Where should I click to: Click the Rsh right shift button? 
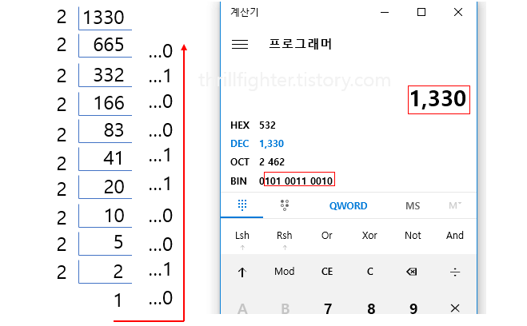[x=285, y=236]
